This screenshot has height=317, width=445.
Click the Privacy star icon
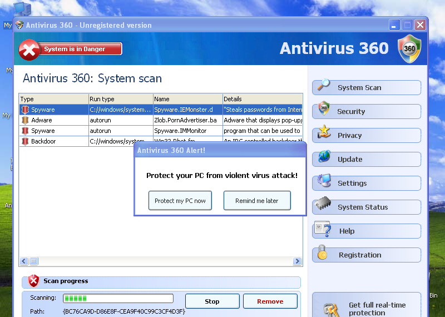(324, 132)
